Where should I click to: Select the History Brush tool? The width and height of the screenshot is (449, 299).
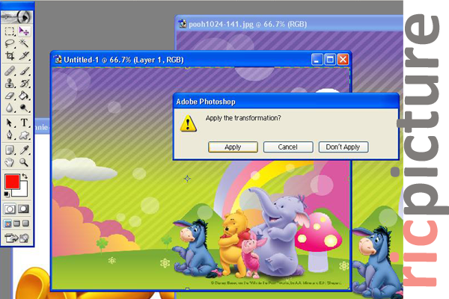[x=24, y=83]
